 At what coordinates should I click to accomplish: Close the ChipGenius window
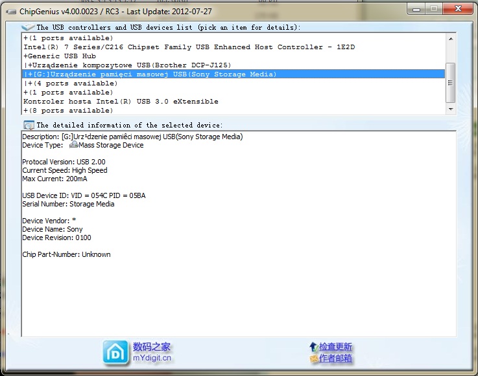click(458, 9)
